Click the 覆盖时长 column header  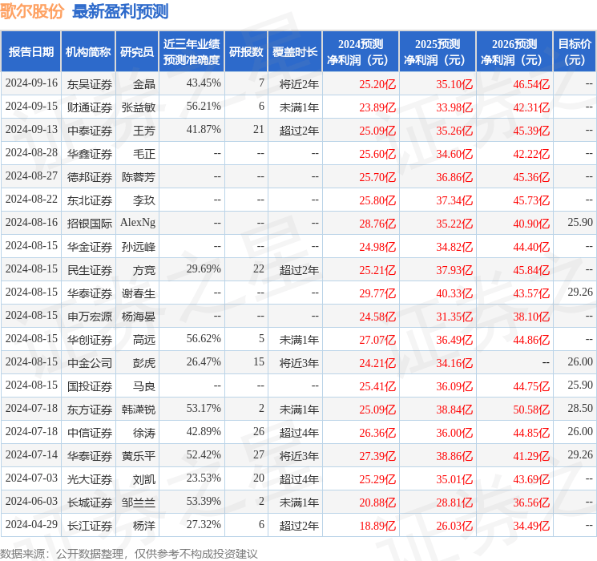point(295,52)
